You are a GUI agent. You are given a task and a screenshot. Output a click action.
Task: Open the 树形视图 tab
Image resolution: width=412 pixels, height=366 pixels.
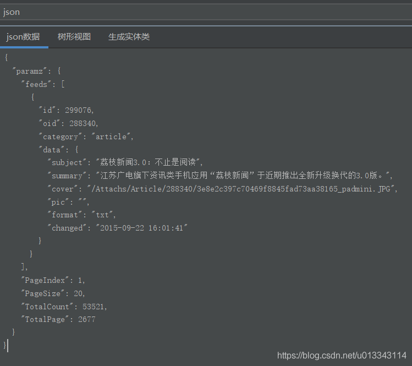coord(74,37)
